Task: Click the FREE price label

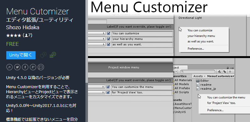Action: [13, 44]
